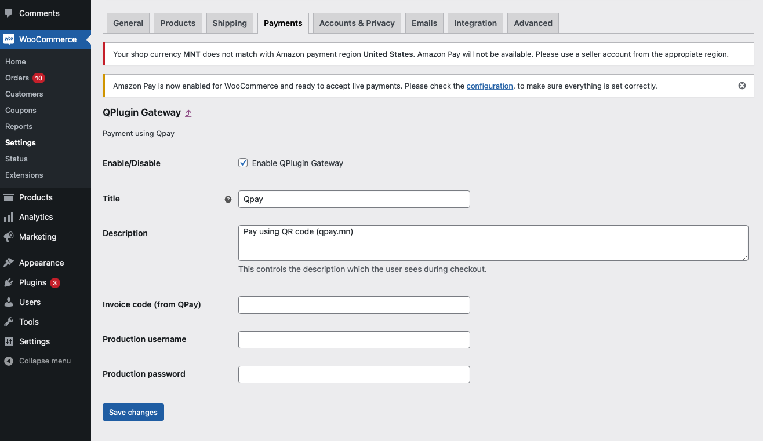Open the Accounts & Privacy tab
Screen dimensions: 763x441
pos(357,23)
